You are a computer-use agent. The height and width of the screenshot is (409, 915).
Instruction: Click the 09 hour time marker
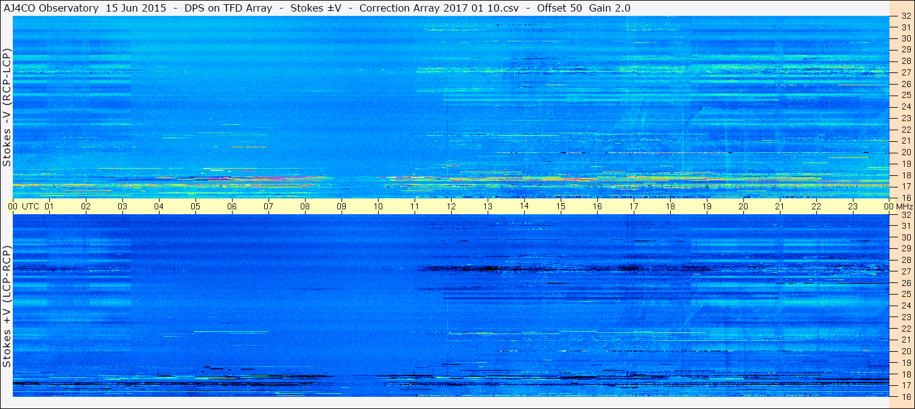pos(342,206)
